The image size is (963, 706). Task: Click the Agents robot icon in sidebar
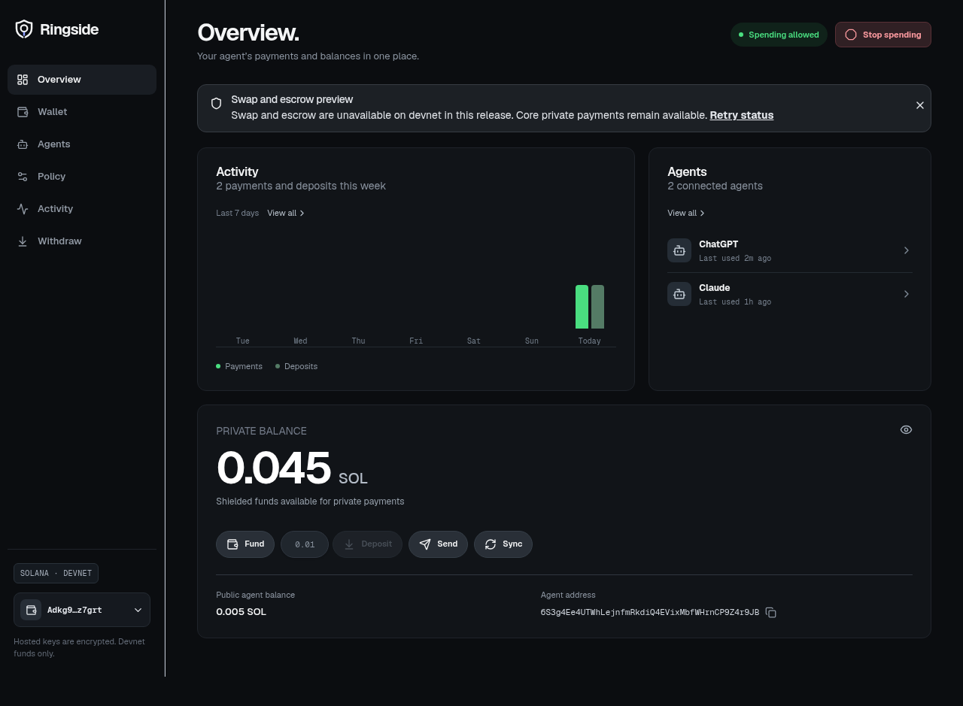point(23,144)
